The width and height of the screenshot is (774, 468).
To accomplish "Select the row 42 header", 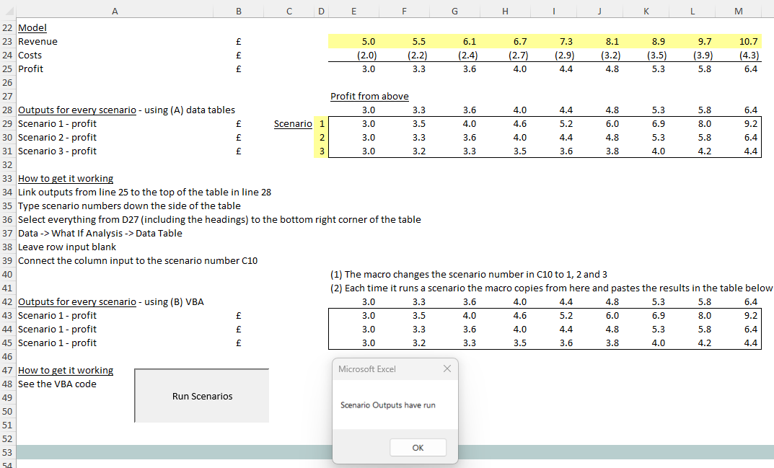I will click(x=7, y=302).
